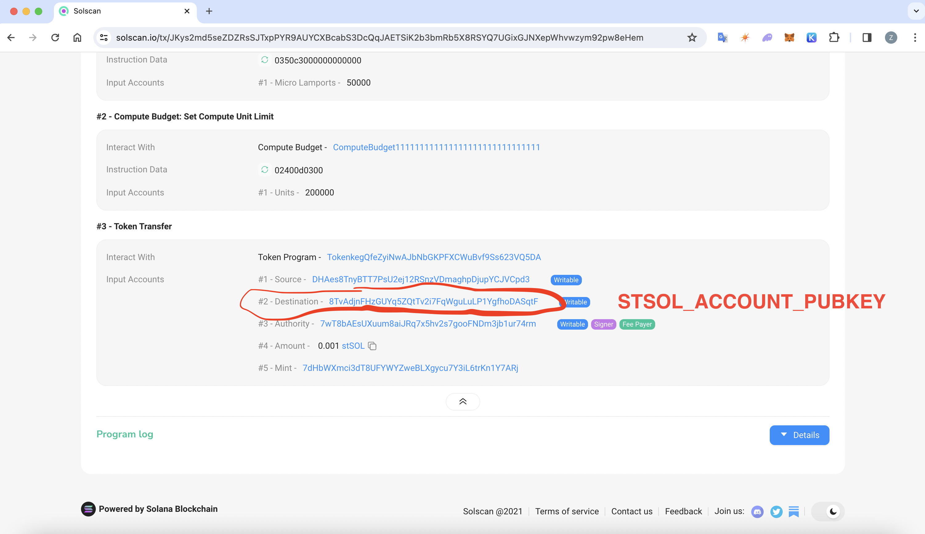Click inside the address bar URL field

coord(378,37)
